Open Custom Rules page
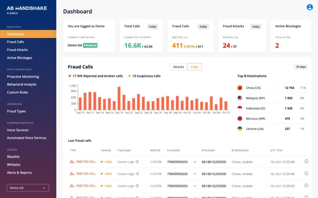This screenshot has height=198, width=318. point(17,92)
